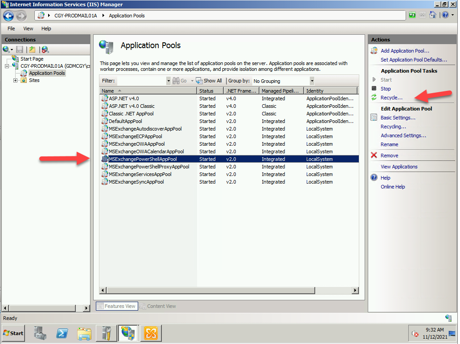Image resolution: width=460 pixels, height=344 pixels.
Task: Click the blue Help icon in address bar
Action: click(445, 15)
